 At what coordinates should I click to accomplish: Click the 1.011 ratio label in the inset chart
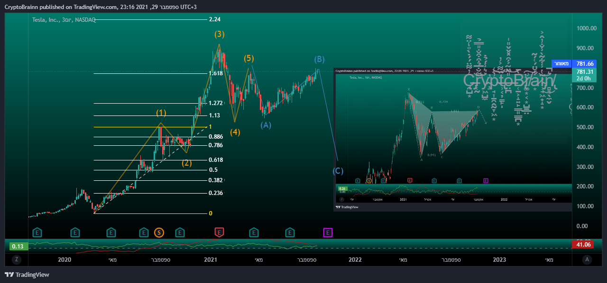pyautogui.click(x=455, y=111)
